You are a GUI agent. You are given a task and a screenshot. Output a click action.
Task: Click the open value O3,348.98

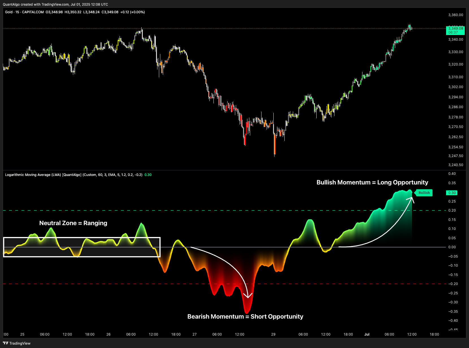(x=54, y=12)
